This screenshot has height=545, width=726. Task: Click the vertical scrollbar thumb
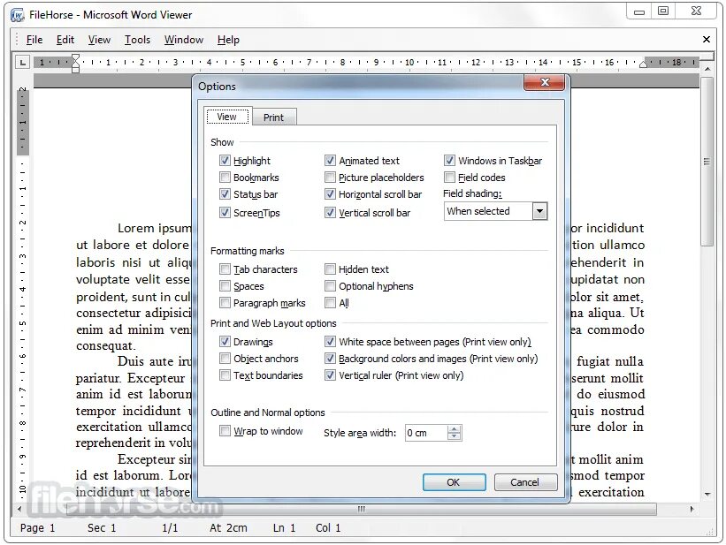point(707,162)
